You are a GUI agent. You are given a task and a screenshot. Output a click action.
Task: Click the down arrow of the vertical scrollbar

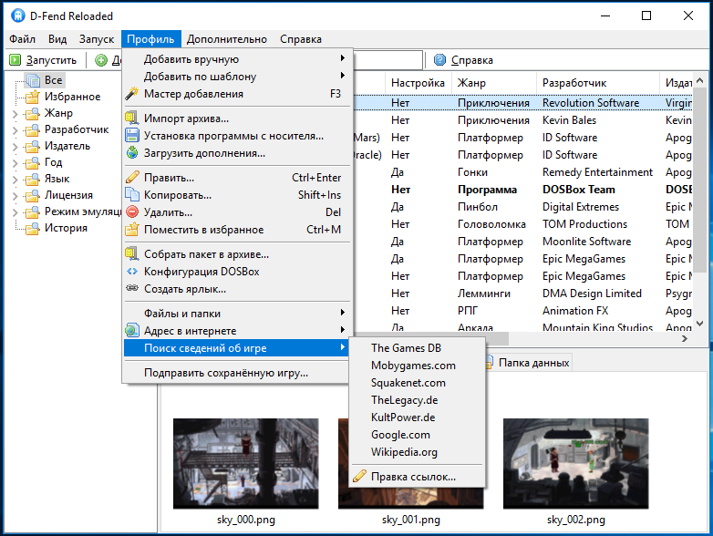pyautogui.click(x=700, y=324)
